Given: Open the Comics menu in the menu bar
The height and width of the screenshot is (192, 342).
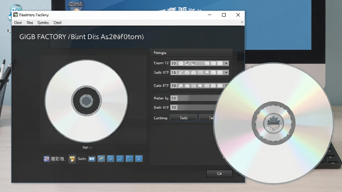Looking at the screenshot, I should (x=43, y=23).
